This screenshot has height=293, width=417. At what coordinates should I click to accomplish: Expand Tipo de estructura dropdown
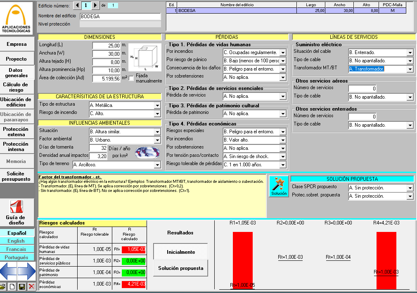(157, 105)
